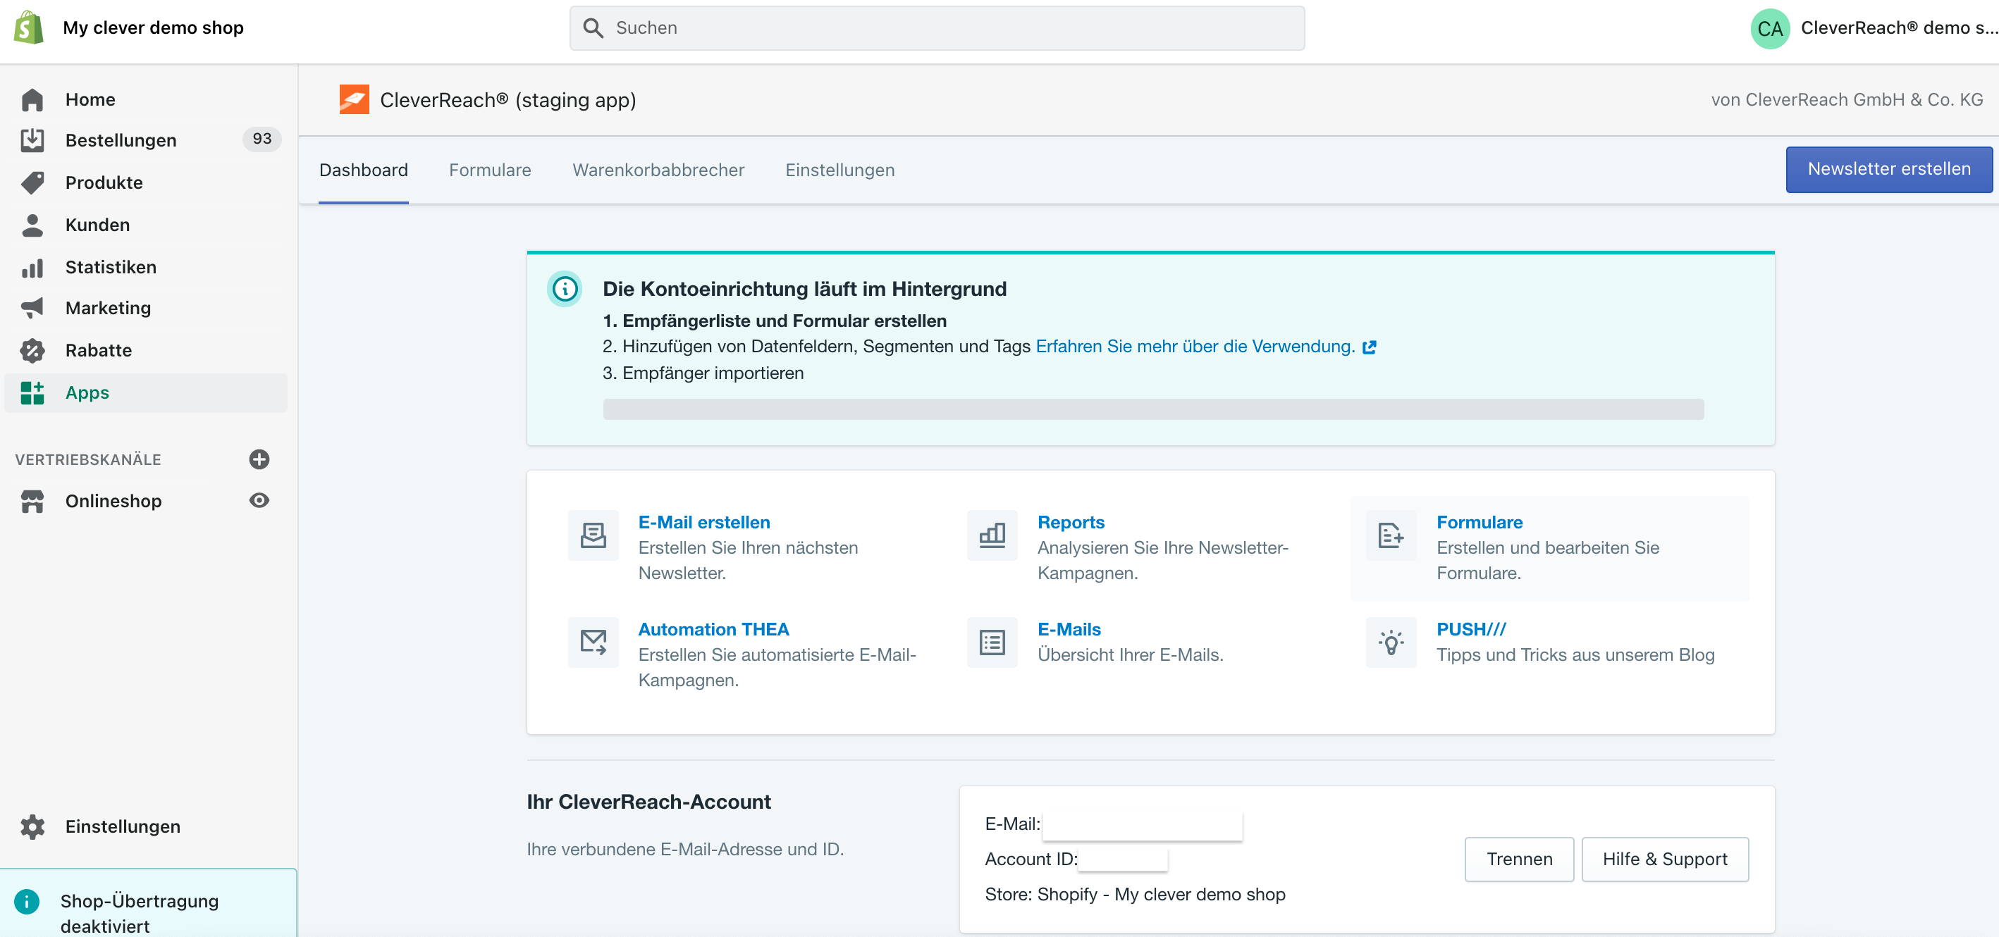Click the Store: Shopify - My clever demo shop text
1999x937 pixels.
[x=1135, y=894]
